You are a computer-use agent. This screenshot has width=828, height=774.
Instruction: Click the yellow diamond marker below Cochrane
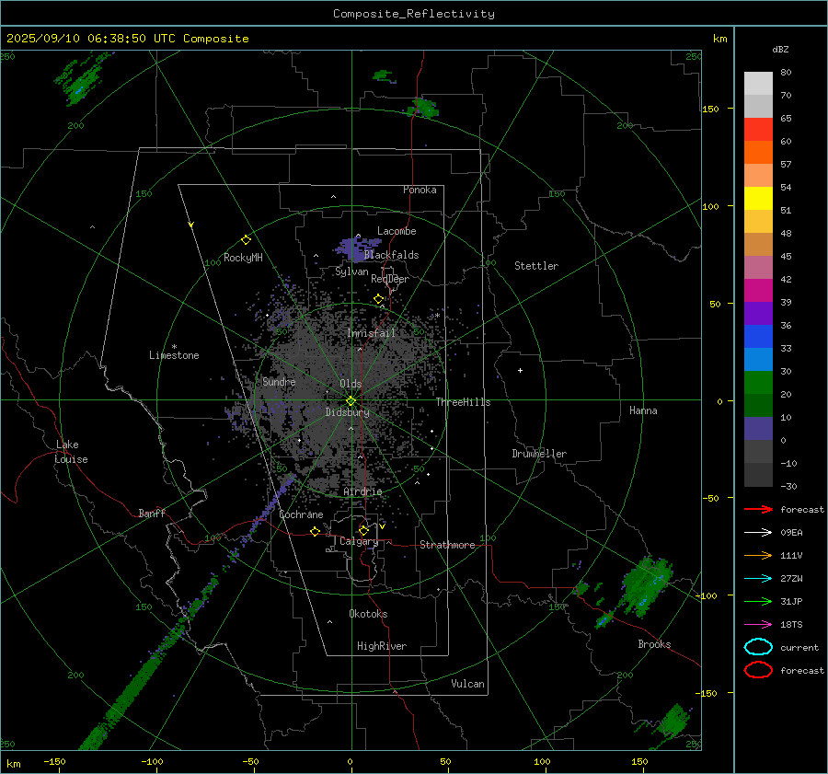315,532
